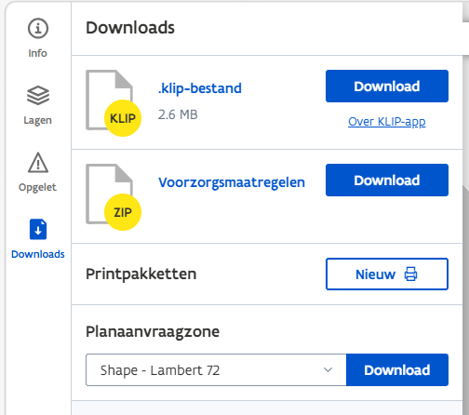Download the Planaanvraagzone shape
This screenshot has width=469, height=415.
[x=397, y=370]
